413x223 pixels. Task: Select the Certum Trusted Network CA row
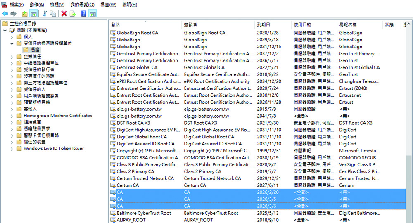pyautogui.click(x=258, y=178)
